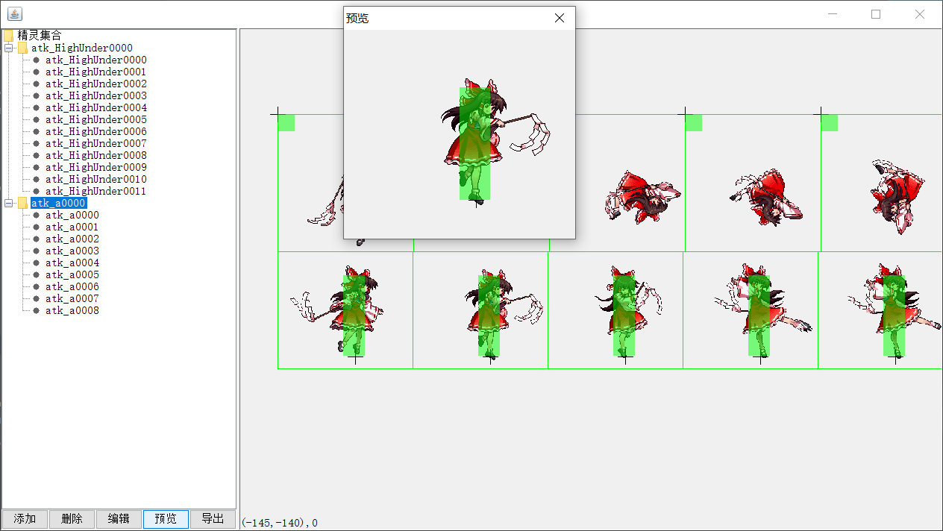Screen dimensions: 943x531
Task: Select frame atk_a0001
Action: (x=72, y=227)
